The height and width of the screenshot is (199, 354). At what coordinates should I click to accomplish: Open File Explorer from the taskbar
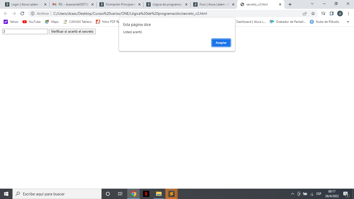coord(159,194)
